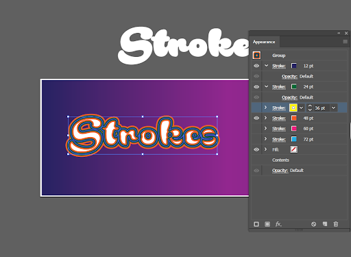Click the pink 60 pt stroke swatch
Viewport: 351px width, 257px height.
(x=294, y=129)
